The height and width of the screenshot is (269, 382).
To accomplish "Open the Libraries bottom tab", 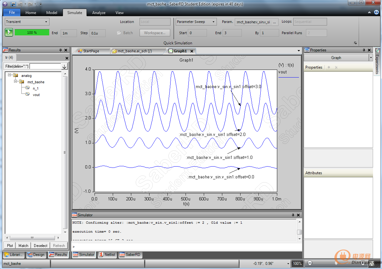I will point(14,255).
